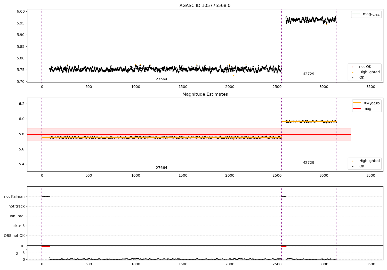Click the plot title AGASC ID 105775568.0
This screenshot has height=270, width=387.
pos(205,6)
